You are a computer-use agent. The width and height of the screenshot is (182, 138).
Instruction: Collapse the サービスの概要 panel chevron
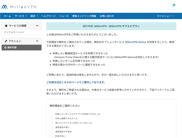(37, 26)
